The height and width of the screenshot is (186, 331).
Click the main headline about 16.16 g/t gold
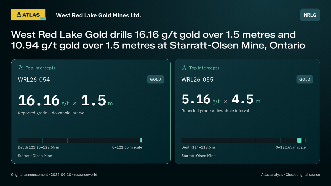[158, 40]
